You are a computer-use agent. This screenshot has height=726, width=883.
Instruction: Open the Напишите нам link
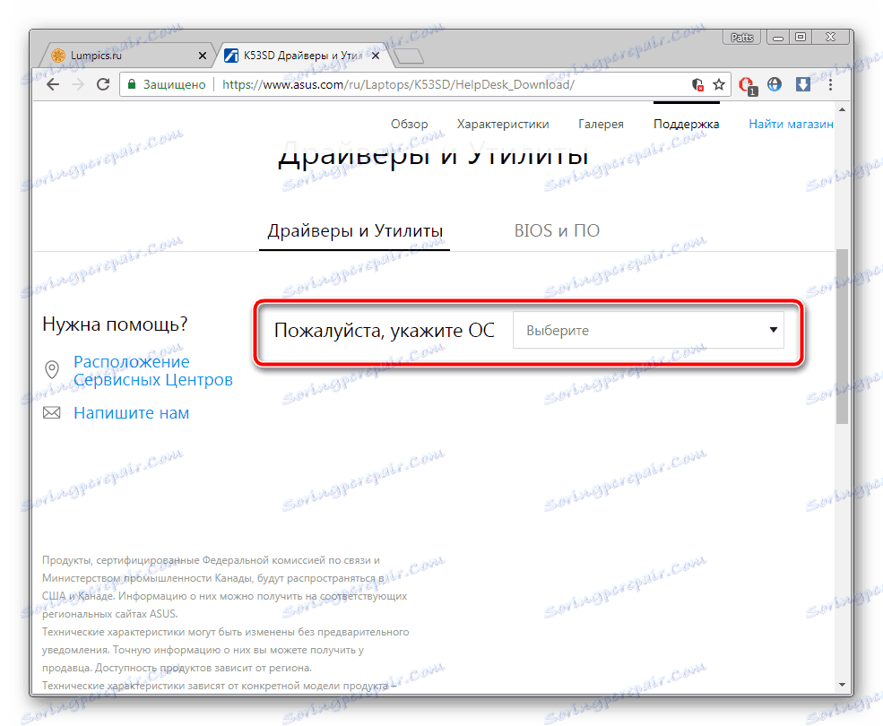point(131,412)
